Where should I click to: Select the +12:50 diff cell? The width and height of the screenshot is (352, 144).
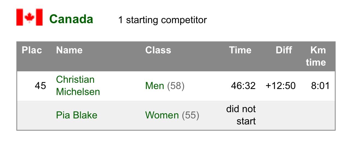pos(281,86)
